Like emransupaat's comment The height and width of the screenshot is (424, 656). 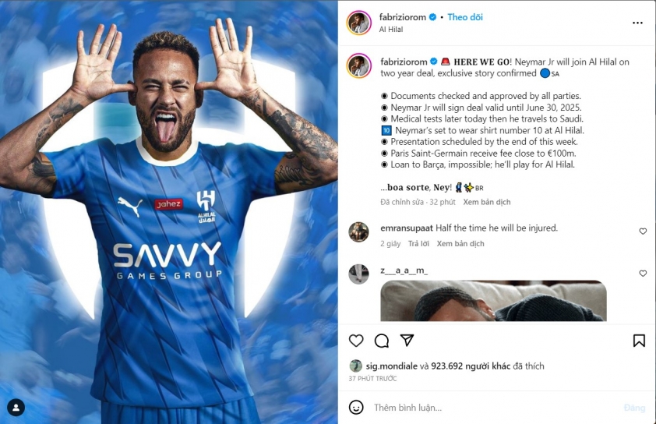[x=643, y=231]
